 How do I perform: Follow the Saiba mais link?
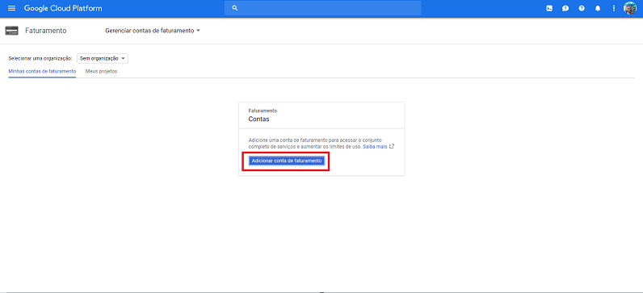[x=375, y=146]
